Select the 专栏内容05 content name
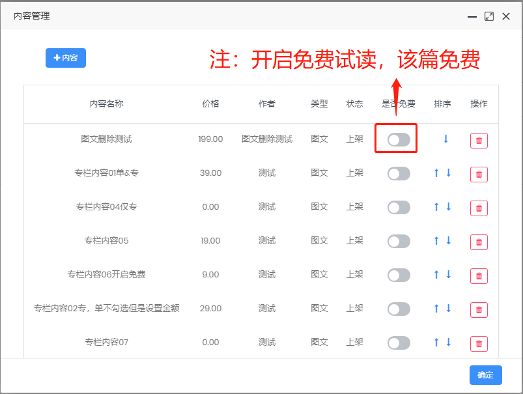Image resolution: width=523 pixels, height=394 pixels. [107, 240]
